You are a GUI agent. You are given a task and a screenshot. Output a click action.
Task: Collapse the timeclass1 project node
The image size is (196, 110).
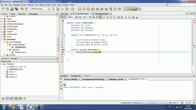click(2, 39)
